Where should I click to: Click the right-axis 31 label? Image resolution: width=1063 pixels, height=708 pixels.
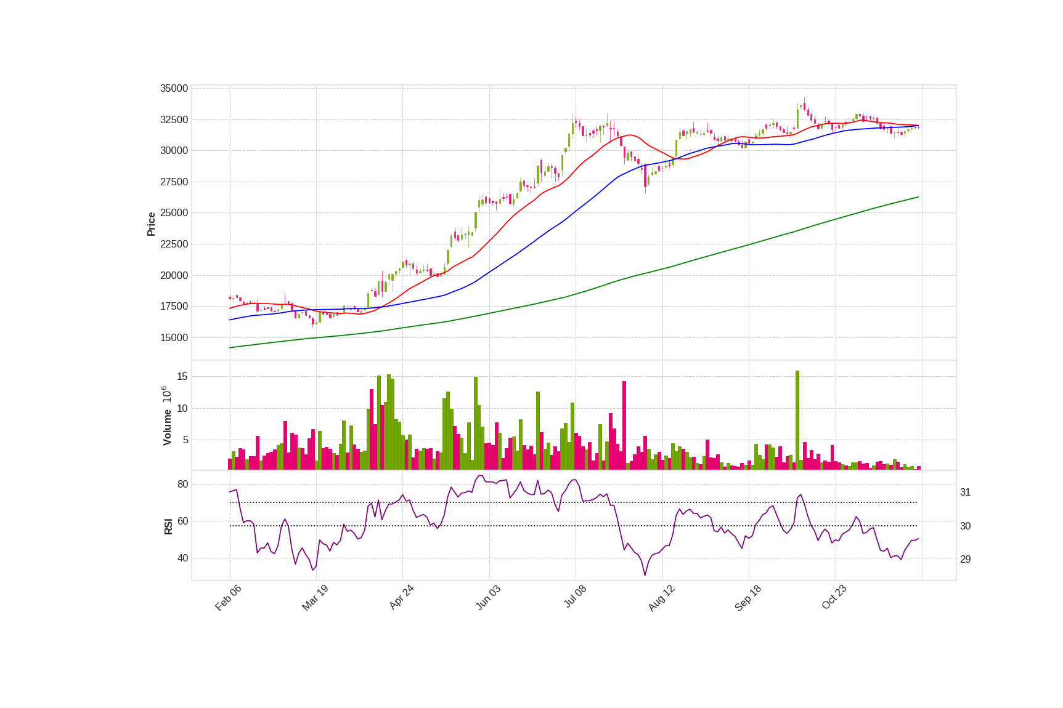[x=966, y=493]
